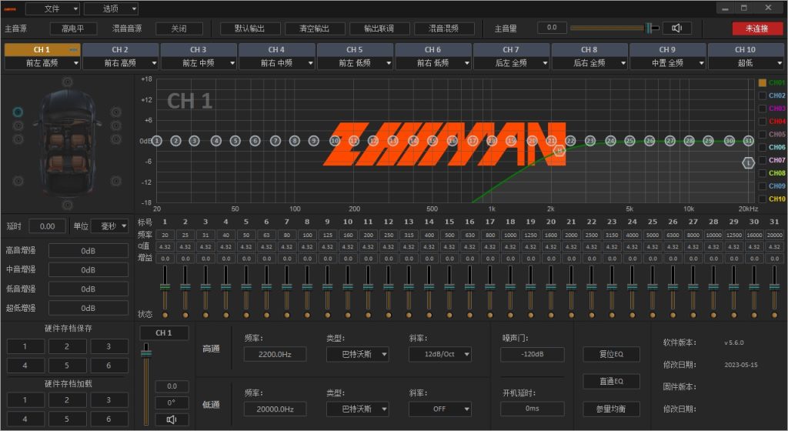Image resolution: width=788 pixels, height=431 pixels.
Task: Click the high-pass H hexagon marker on the graph
Action: pyautogui.click(x=559, y=150)
